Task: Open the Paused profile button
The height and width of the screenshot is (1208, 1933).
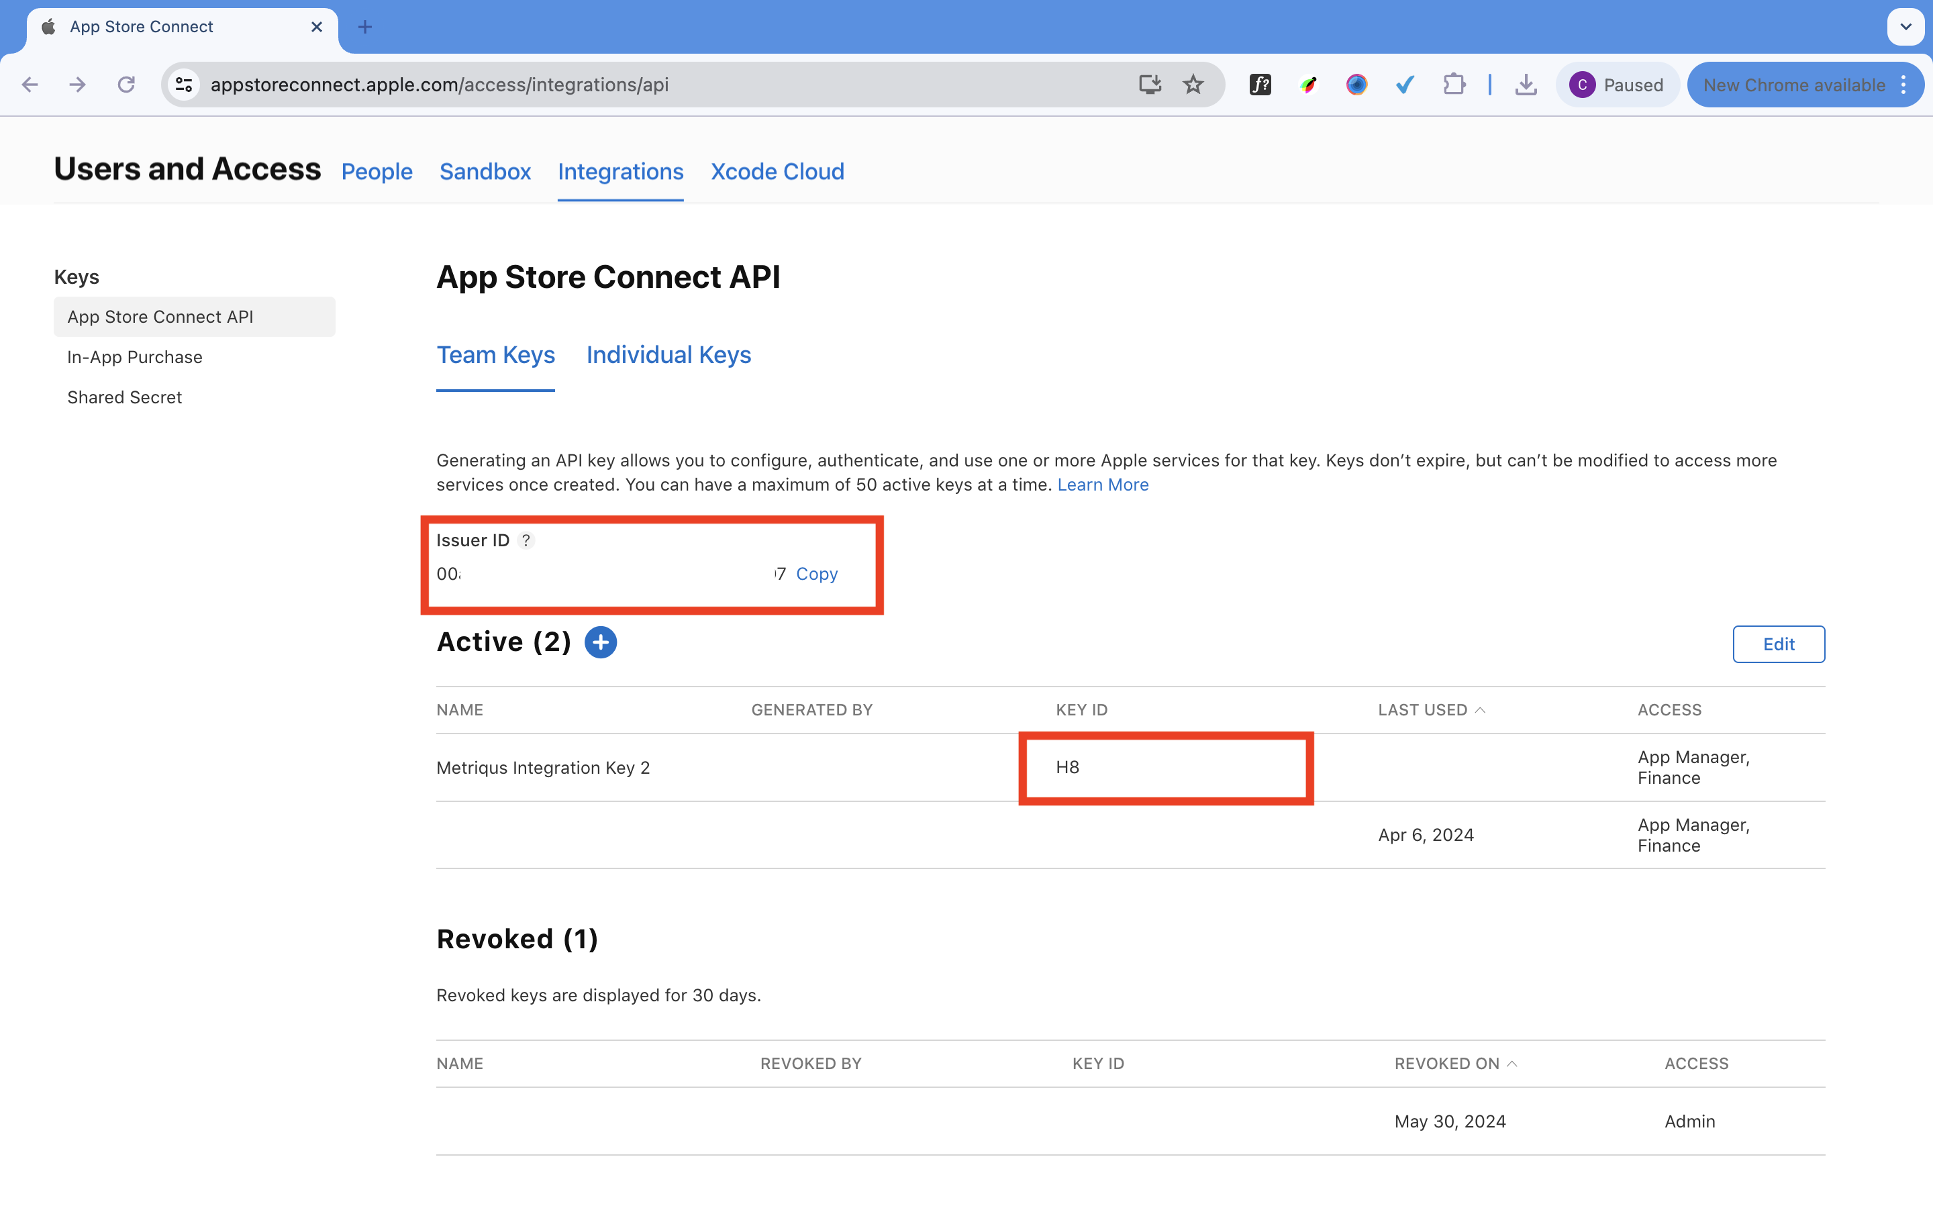Action: click(x=1617, y=85)
